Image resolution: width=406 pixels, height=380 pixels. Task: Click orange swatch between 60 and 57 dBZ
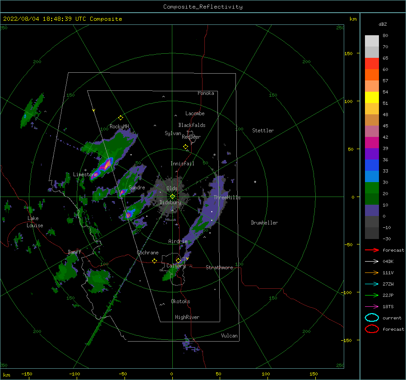coord(372,75)
